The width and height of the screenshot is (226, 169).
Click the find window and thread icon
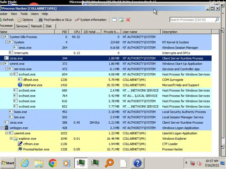pos(121,20)
